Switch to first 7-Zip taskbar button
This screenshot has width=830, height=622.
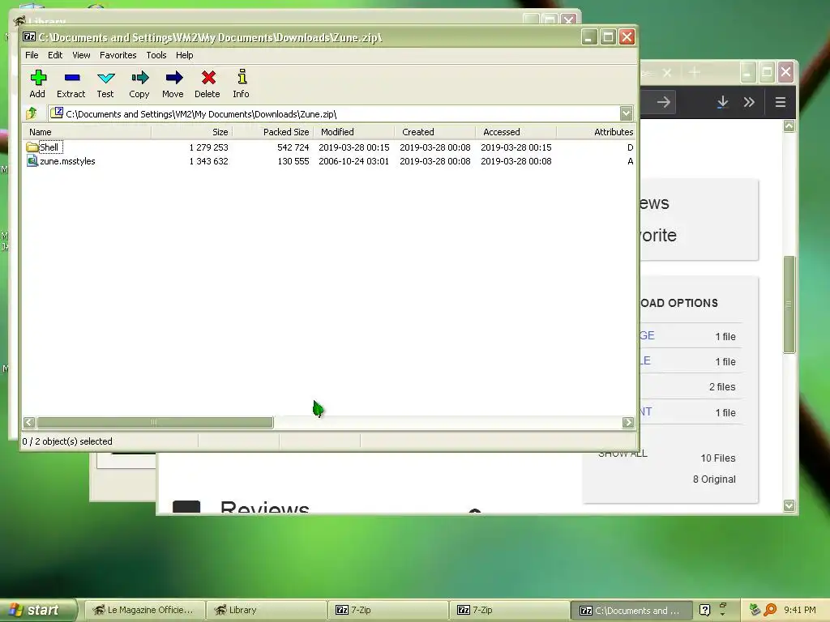387,610
